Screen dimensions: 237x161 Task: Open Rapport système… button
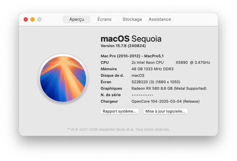click(120, 111)
